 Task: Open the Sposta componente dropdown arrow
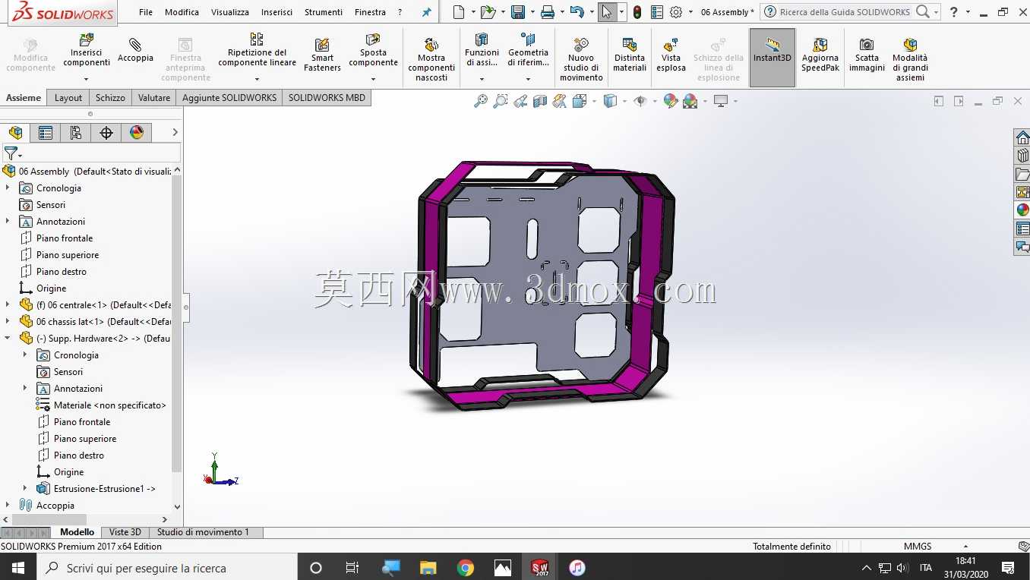373,79
